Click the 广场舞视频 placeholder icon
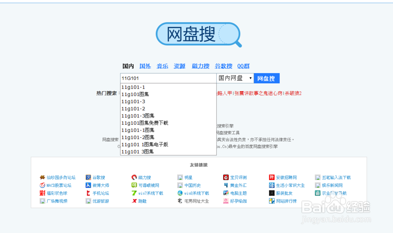 click(x=42, y=201)
